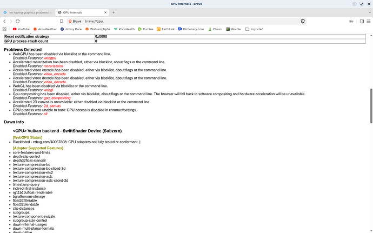Click the Brave site info chip
373x233 pixels.
click(75, 22)
